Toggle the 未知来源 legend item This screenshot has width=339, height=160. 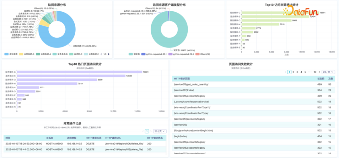click(x=11, y=54)
